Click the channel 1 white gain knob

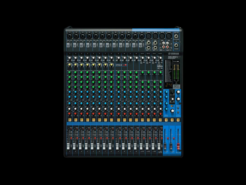click(x=69, y=58)
